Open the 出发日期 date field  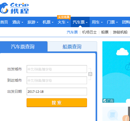point(57,91)
